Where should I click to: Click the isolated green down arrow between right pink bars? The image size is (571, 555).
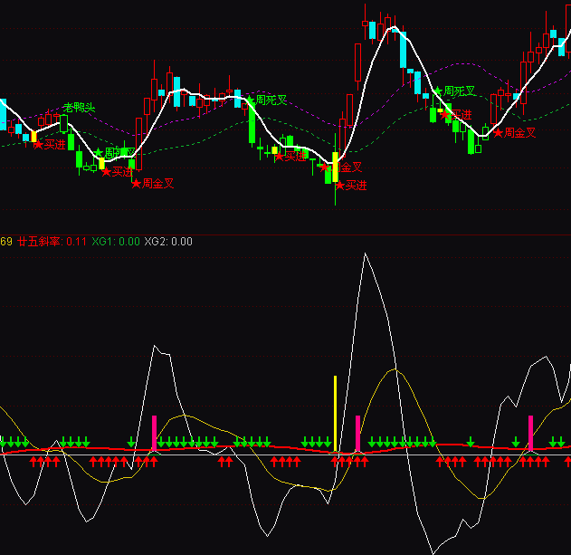471,442
